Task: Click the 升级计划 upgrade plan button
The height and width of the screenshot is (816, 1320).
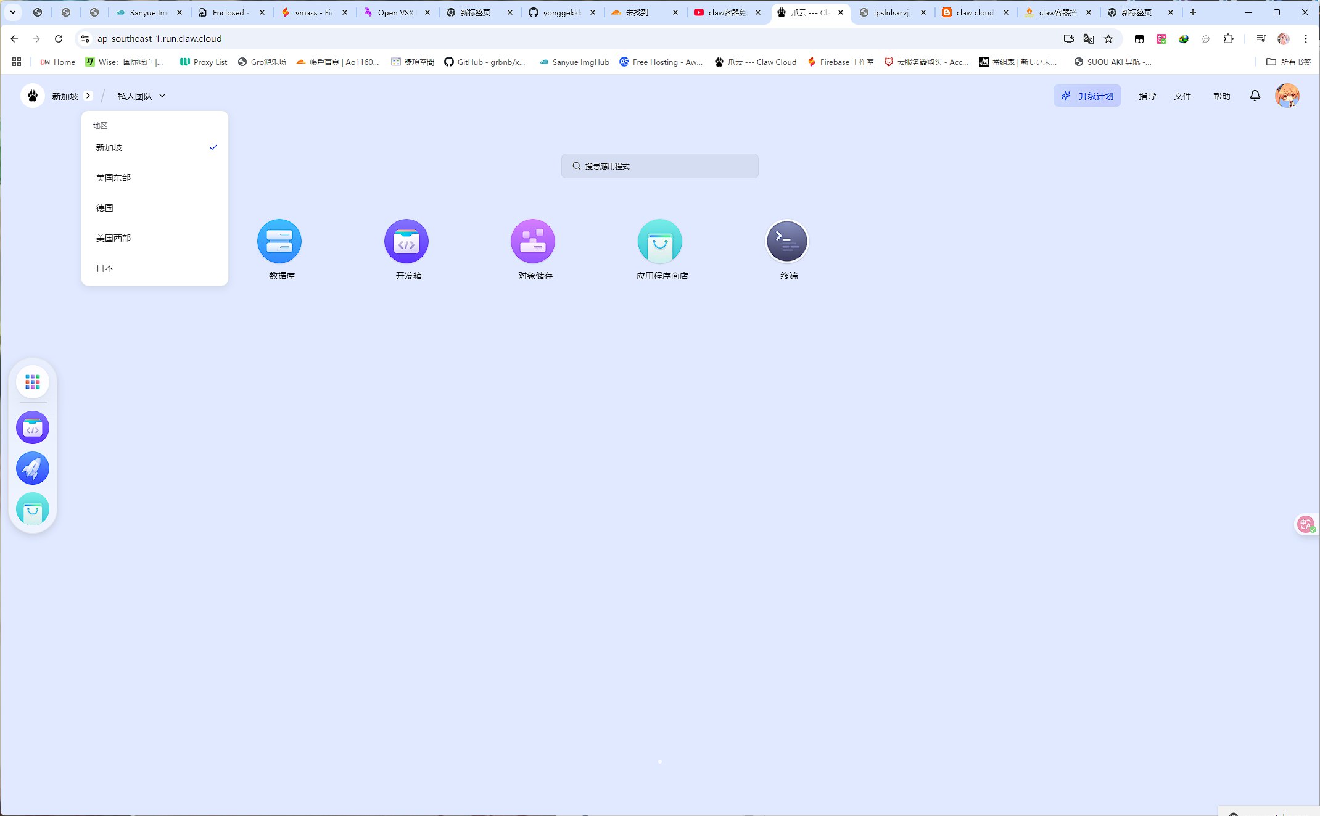Action: click(x=1087, y=96)
